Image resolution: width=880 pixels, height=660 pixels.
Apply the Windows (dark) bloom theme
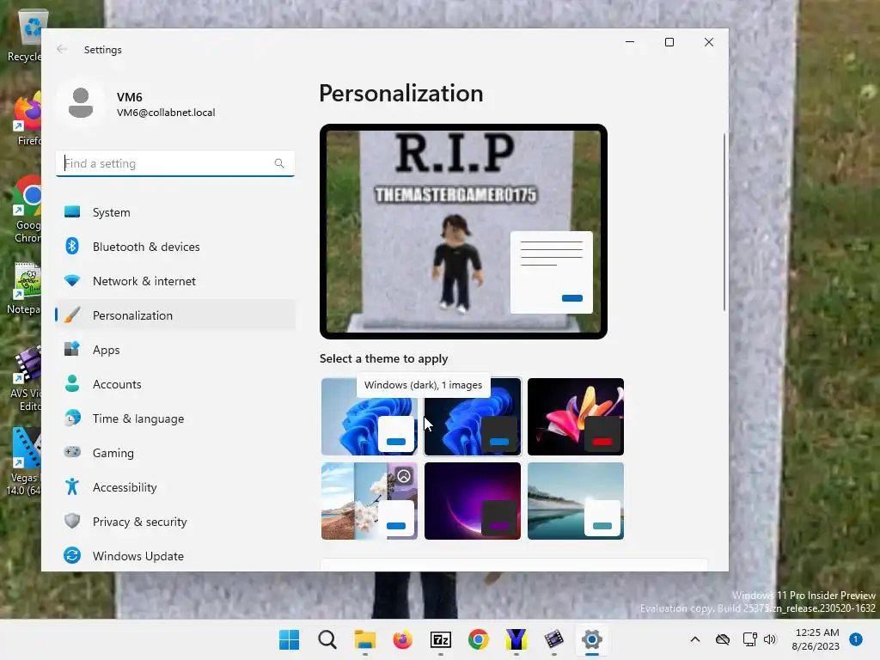point(473,417)
